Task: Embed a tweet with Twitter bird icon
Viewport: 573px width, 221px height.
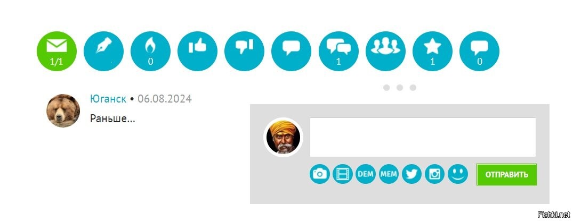Action: tap(411, 174)
